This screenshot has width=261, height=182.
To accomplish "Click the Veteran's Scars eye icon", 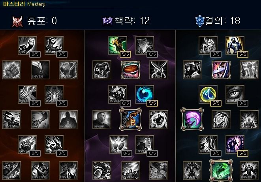I will pos(235,94).
